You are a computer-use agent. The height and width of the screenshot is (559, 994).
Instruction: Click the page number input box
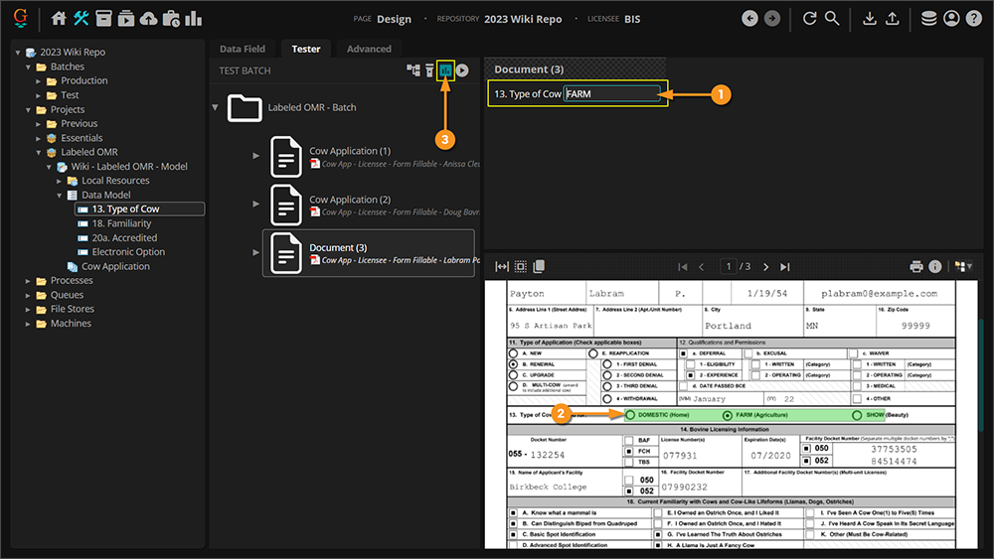click(729, 266)
